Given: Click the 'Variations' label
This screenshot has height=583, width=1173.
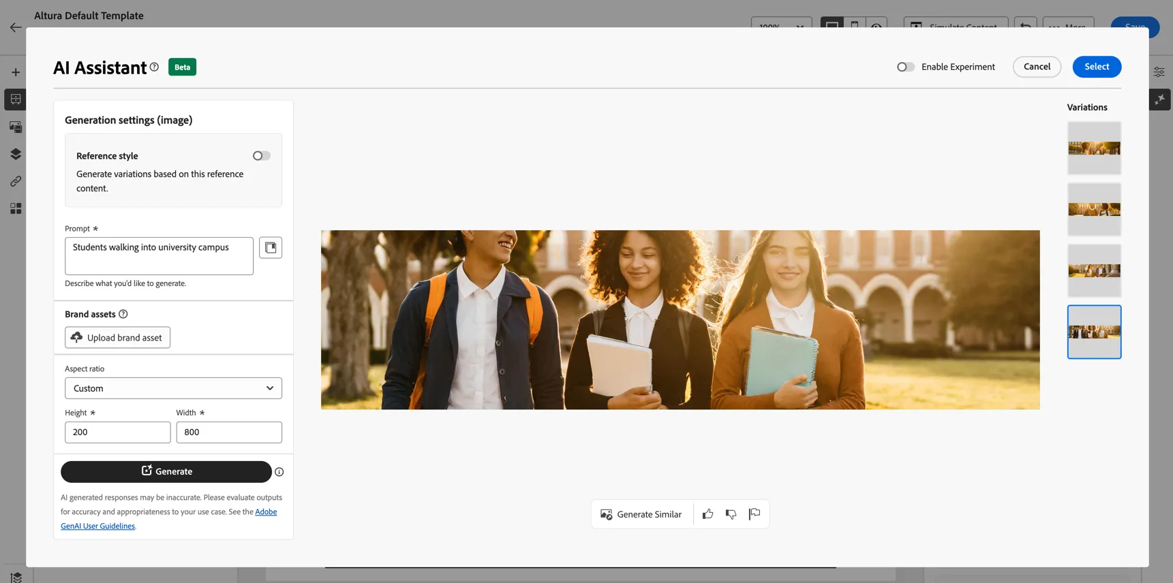Looking at the screenshot, I should [1087, 108].
